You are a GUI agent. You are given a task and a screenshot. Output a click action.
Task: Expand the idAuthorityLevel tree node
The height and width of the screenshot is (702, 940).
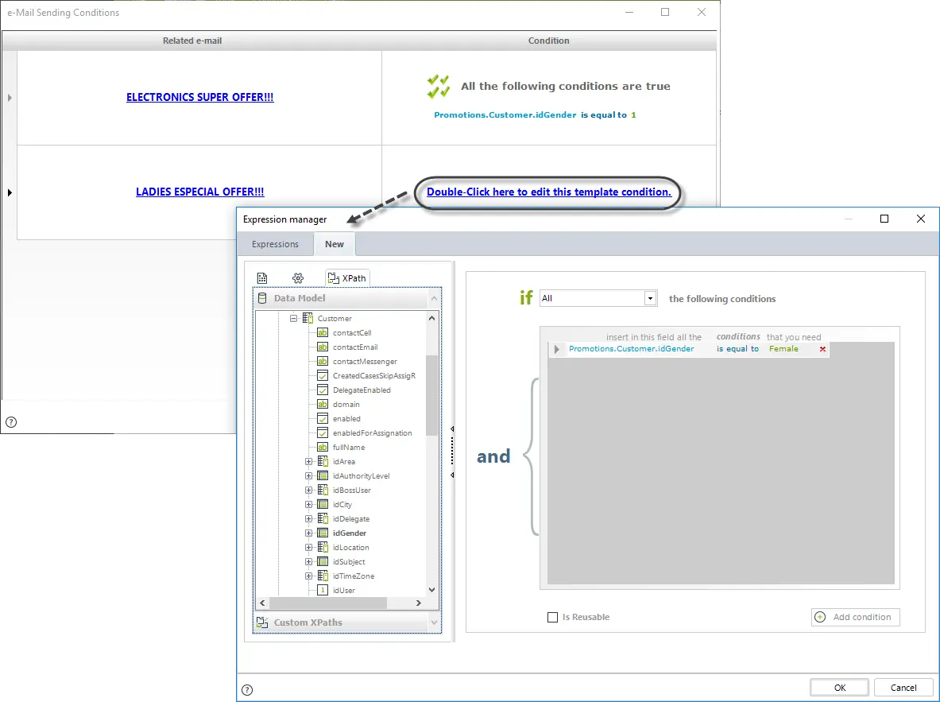click(x=308, y=475)
